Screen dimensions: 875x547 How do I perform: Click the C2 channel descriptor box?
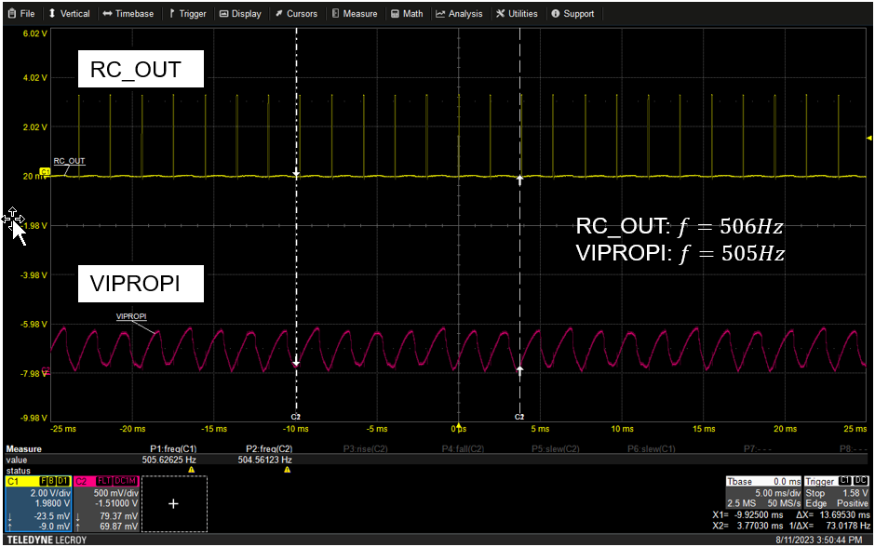109,505
